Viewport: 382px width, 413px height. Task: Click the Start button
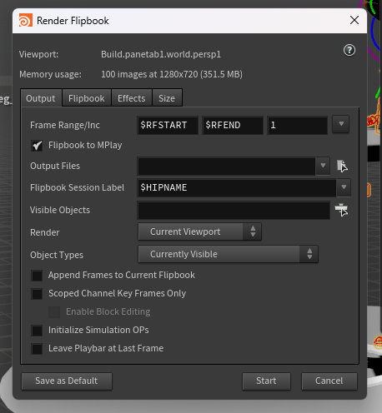[266, 381]
